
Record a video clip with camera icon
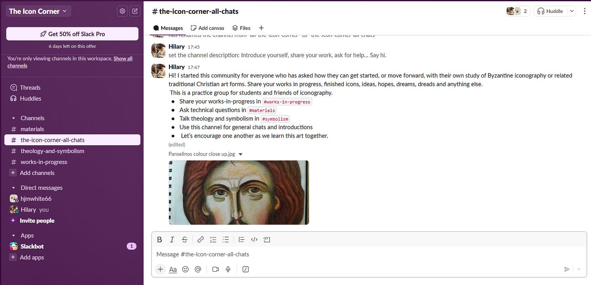pyautogui.click(x=216, y=269)
